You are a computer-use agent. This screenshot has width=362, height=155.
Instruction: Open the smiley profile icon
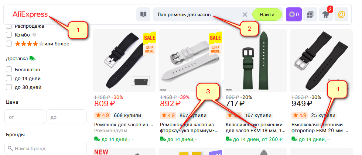point(341,14)
